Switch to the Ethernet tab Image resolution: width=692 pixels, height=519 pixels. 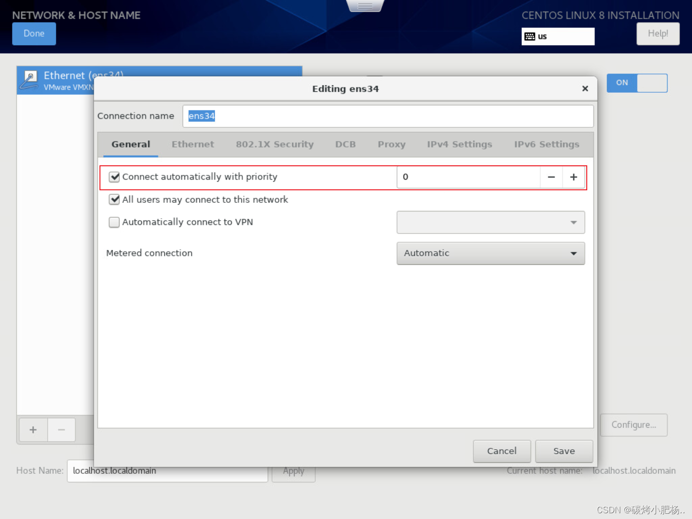click(193, 144)
